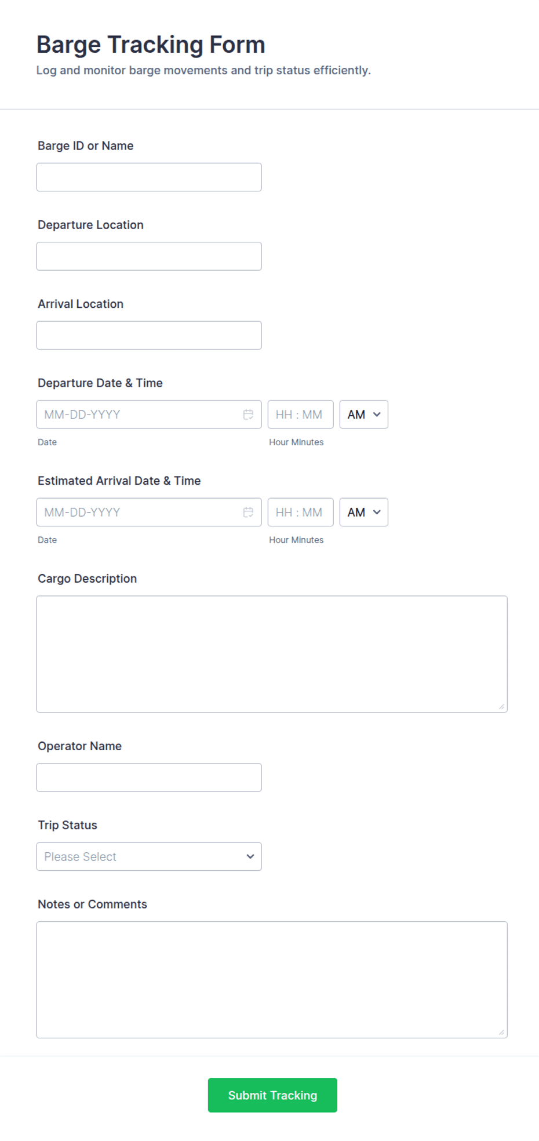This screenshot has width=539, height=1141.
Task: Open the Estimated Arrival Date calendar icon
Action: [x=248, y=513]
